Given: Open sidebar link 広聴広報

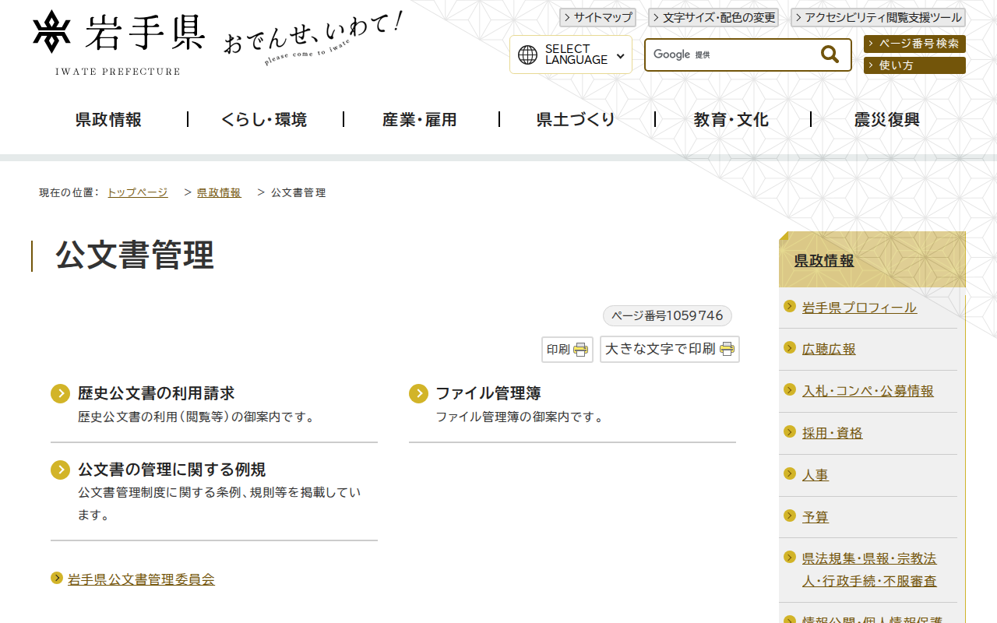Looking at the screenshot, I should pos(829,350).
